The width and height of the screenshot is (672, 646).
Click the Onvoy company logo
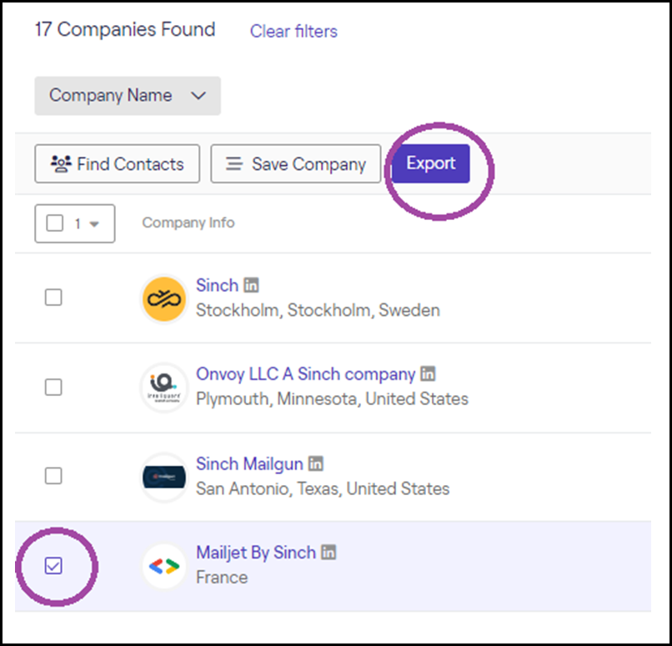pyautogui.click(x=164, y=388)
